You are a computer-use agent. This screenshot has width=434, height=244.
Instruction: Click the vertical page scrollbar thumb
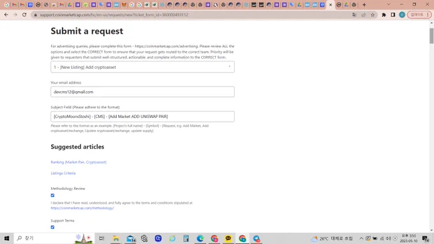pos(431,36)
